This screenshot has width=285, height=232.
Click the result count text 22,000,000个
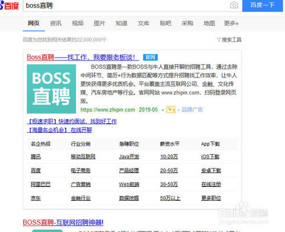pos(92,40)
